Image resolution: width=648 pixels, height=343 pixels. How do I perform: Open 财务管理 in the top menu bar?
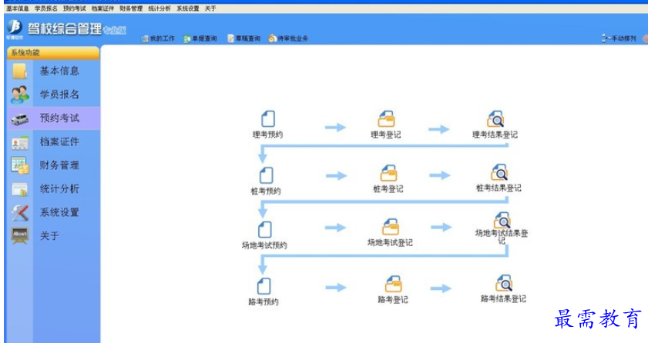coord(131,8)
